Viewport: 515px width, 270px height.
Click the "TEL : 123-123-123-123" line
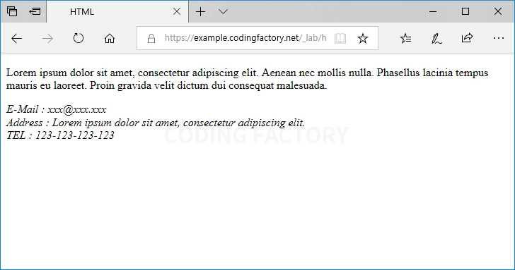pyautogui.click(x=60, y=135)
